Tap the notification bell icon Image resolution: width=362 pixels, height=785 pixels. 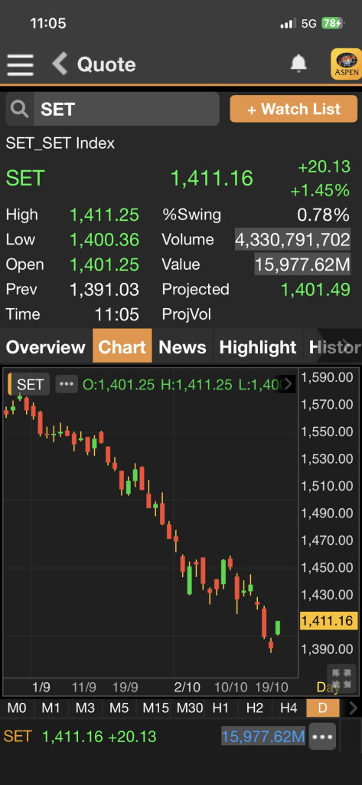[x=298, y=64]
